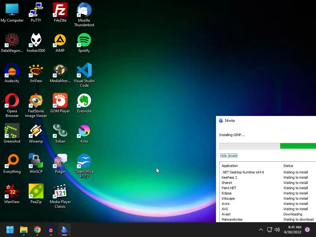Viewport: 316px width, 237px height.
Task: Open the network status tray icon
Action: pyautogui.click(x=269, y=230)
